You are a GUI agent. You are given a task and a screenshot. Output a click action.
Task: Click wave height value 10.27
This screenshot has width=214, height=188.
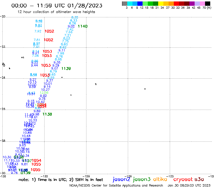(45, 90)
